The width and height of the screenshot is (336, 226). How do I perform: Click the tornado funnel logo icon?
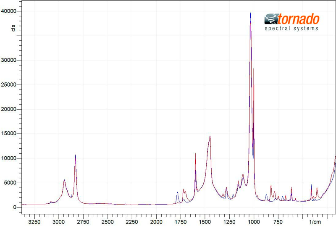(271, 18)
